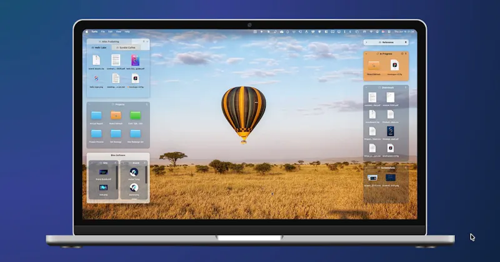Open the Apple menu

(87, 32)
